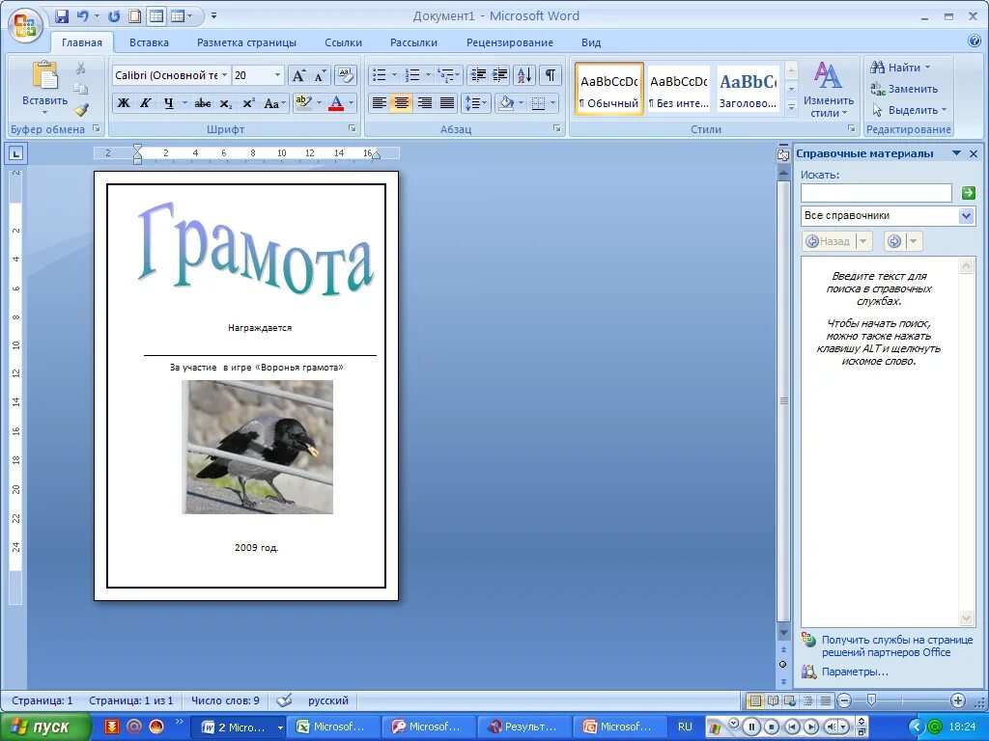Decrease paragraph indent

click(478, 75)
